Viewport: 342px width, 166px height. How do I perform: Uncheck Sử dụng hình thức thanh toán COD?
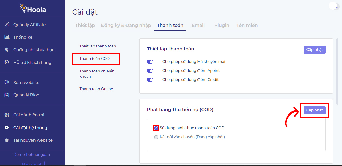156,128
